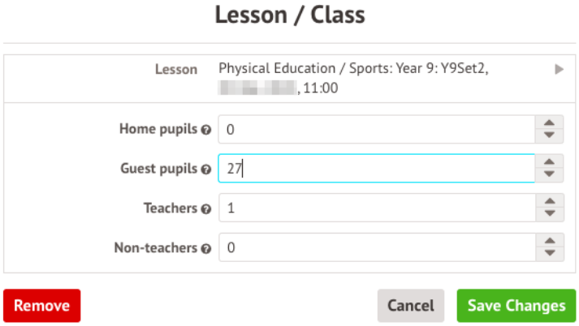Screen dimensions: 579x326
Task: Increase Home pupils with up arrow
Action: (550, 122)
